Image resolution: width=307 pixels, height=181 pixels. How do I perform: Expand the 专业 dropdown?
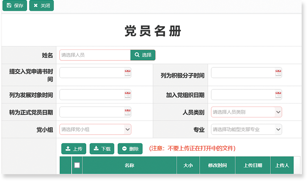pos(278,129)
